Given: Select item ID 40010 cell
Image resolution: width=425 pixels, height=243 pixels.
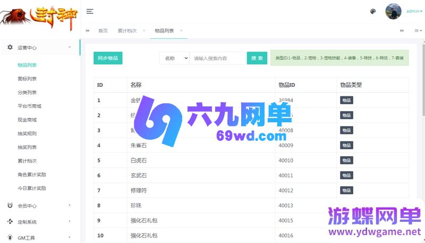Looking at the screenshot, I should pyautogui.click(x=306, y=160).
